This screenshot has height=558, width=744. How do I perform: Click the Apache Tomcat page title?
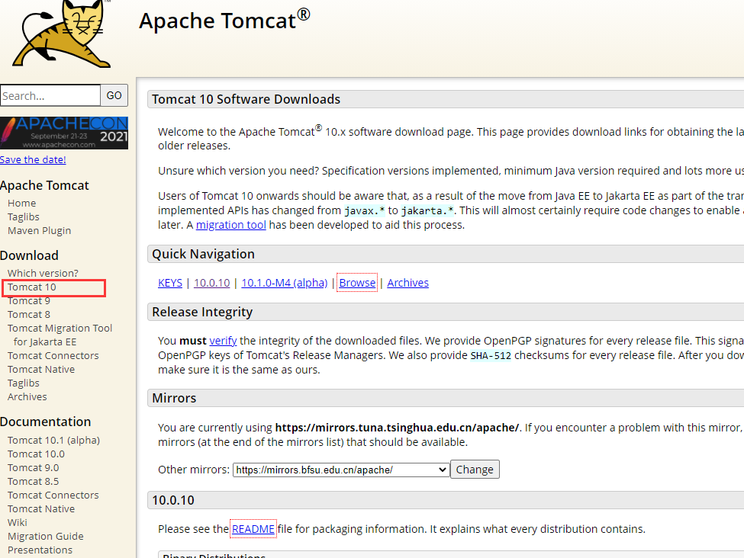224,21
